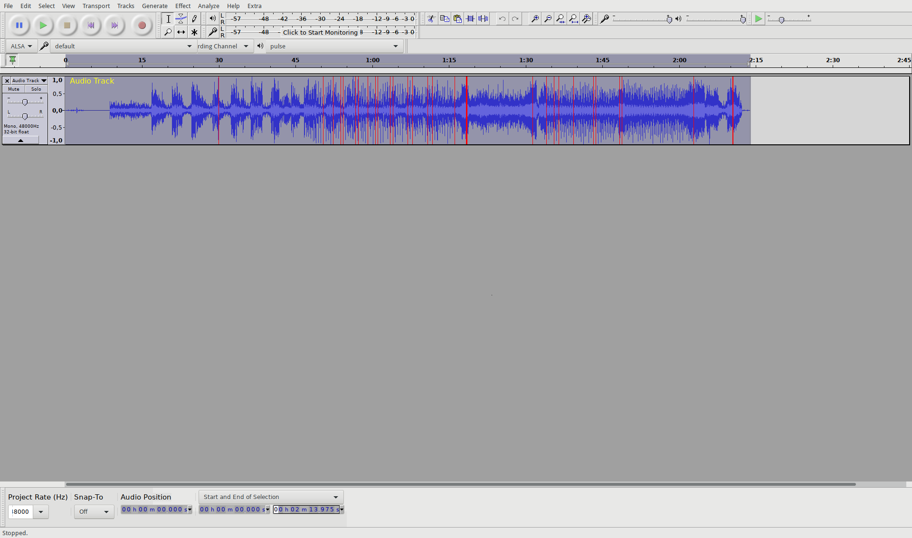Screen dimensions: 912x538
Task: Open the Tracks menu
Action: tap(126, 6)
